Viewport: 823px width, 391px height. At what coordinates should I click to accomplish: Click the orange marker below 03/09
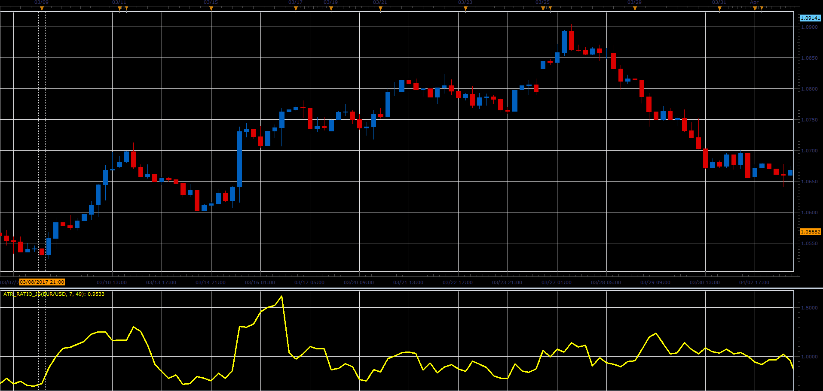(x=42, y=9)
